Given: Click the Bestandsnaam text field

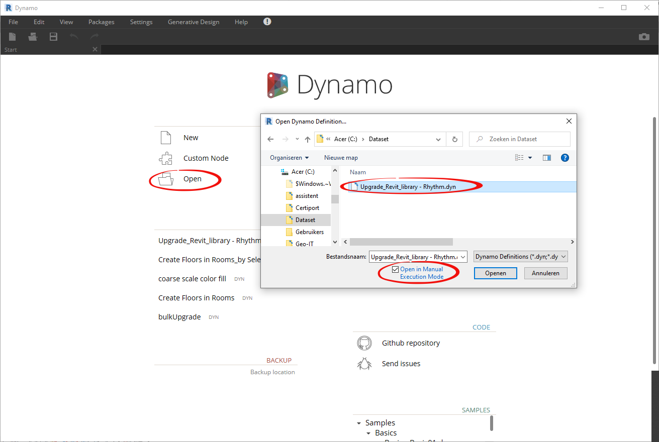Looking at the screenshot, I should point(414,257).
